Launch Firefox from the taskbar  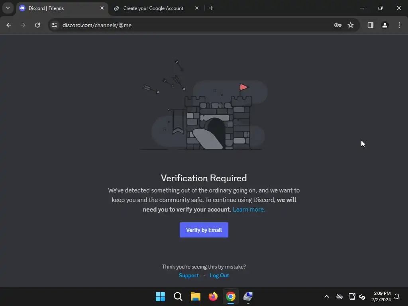[x=213, y=296]
